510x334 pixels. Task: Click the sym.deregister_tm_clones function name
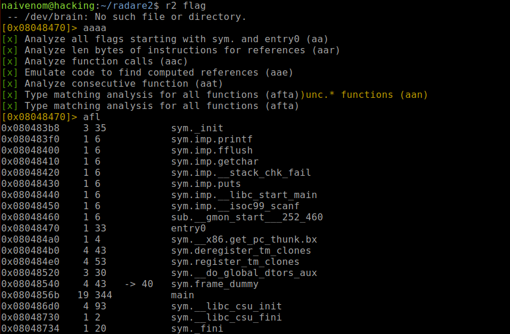pyautogui.click(x=241, y=251)
